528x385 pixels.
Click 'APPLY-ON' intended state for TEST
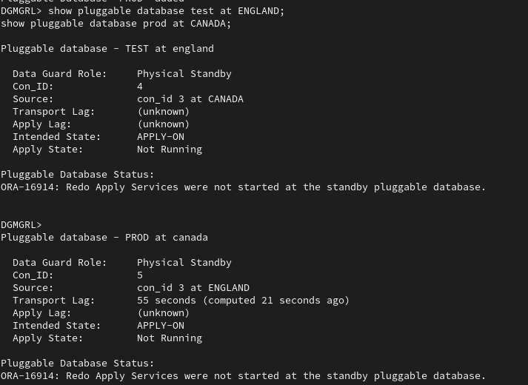[160, 136]
